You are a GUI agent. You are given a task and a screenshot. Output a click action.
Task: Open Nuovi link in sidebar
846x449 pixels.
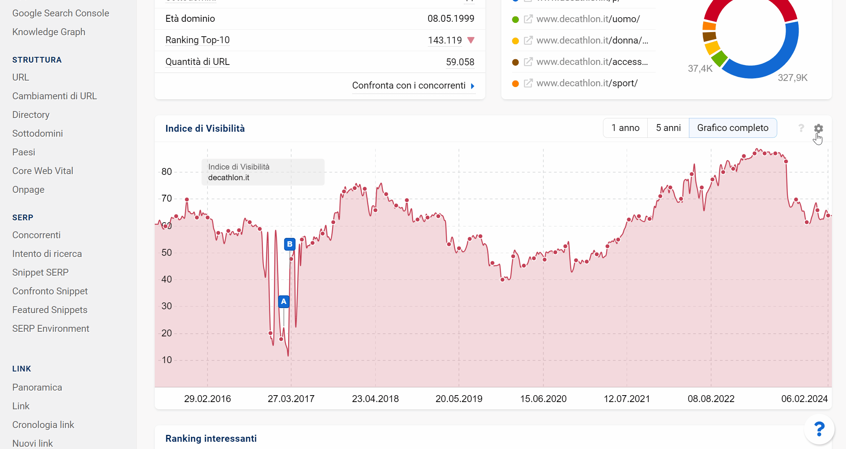[32, 444]
